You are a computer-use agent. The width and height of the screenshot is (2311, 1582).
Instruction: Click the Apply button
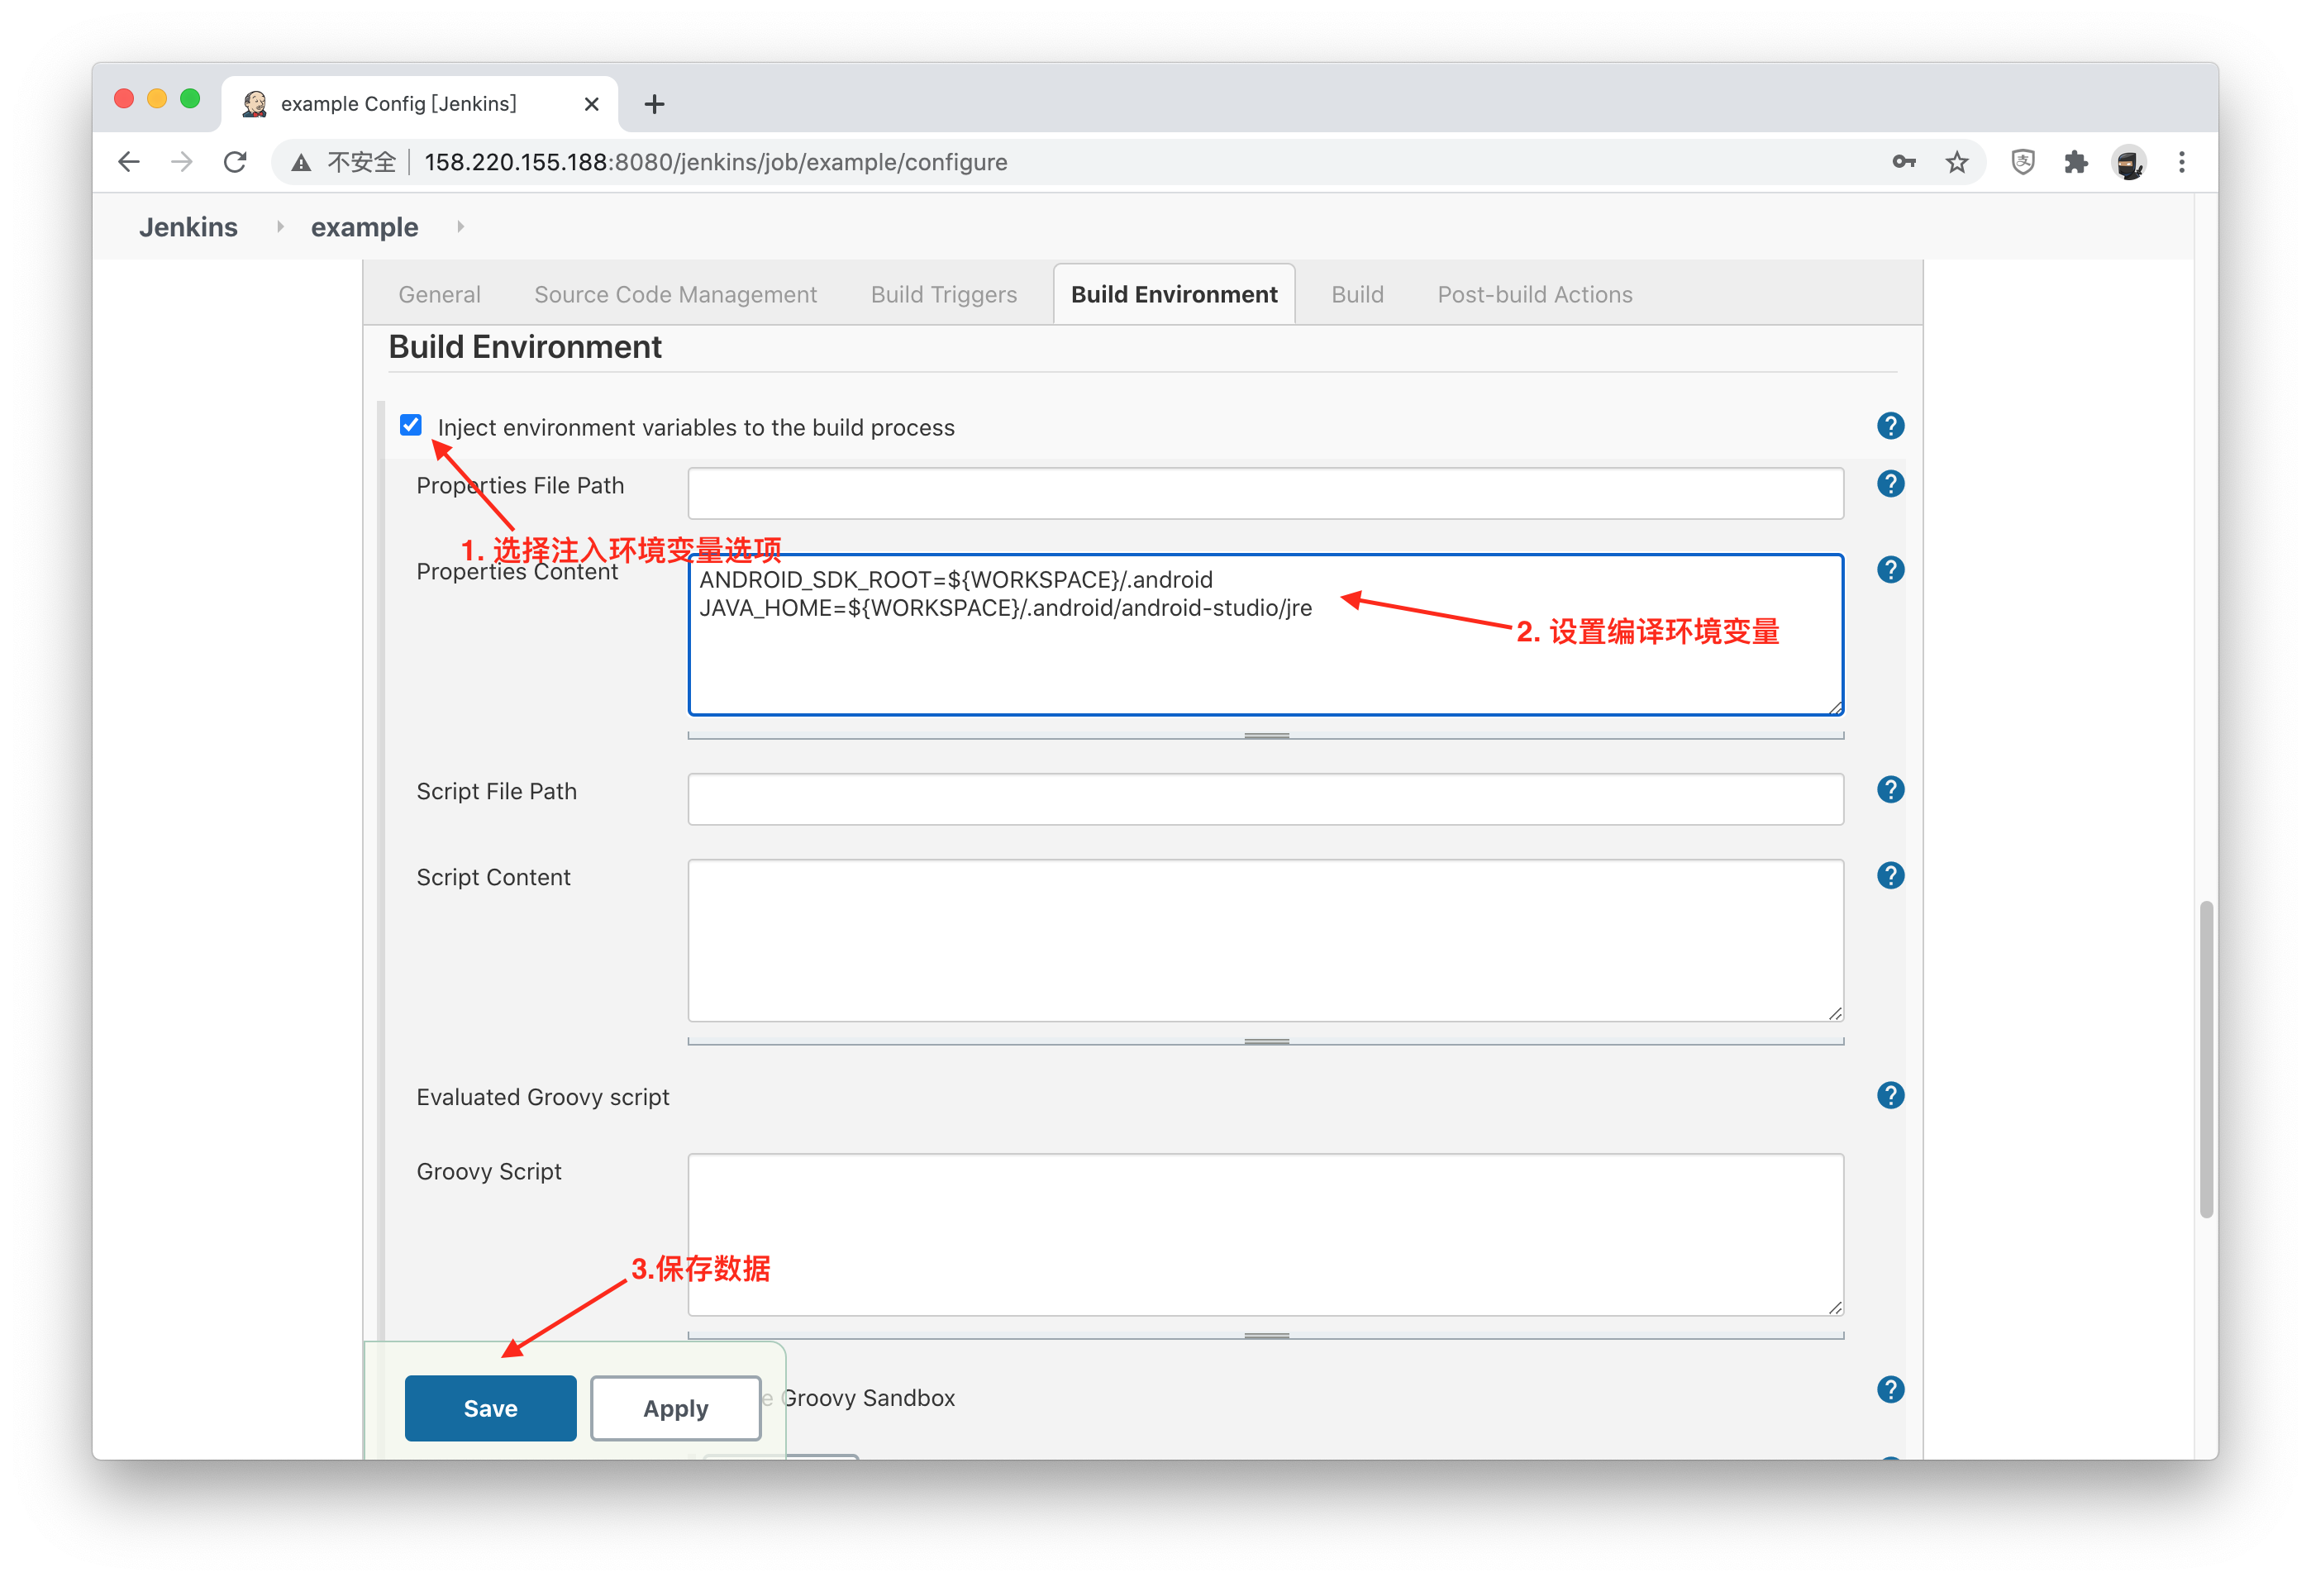(675, 1408)
